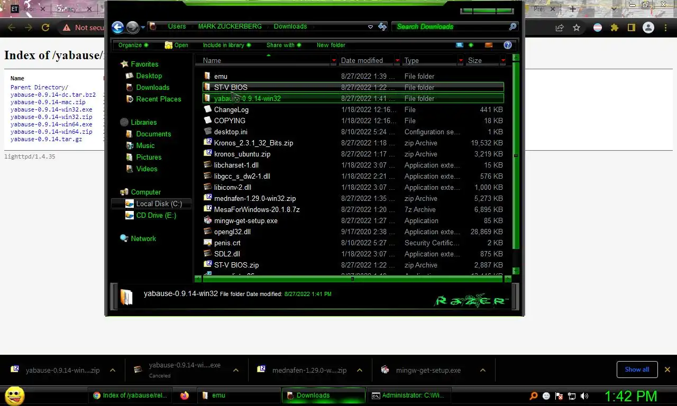Open the Date modified column filter dropdown

click(x=398, y=61)
